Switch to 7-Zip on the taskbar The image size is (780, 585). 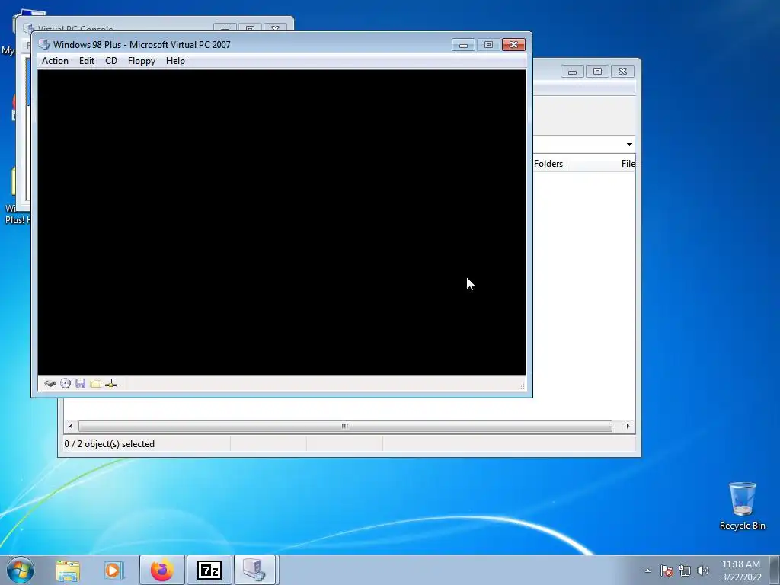click(209, 570)
